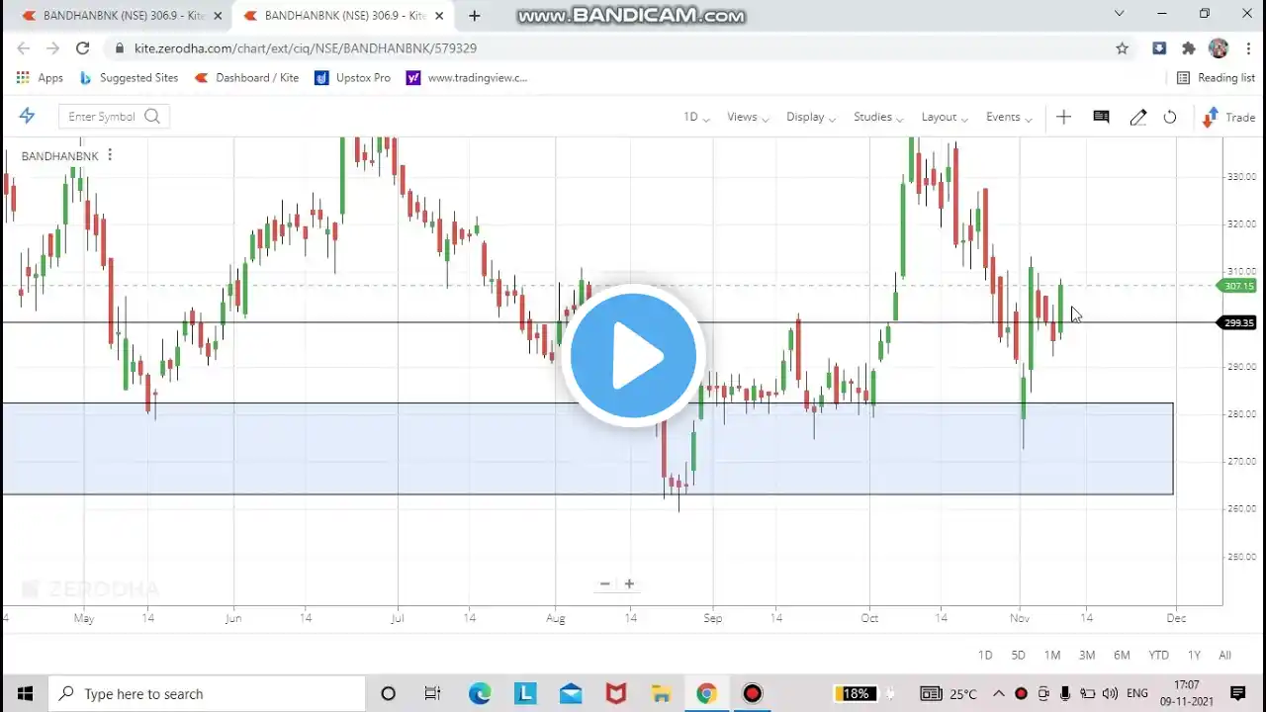
Task: Open the Display dropdown
Action: (x=811, y=117)
